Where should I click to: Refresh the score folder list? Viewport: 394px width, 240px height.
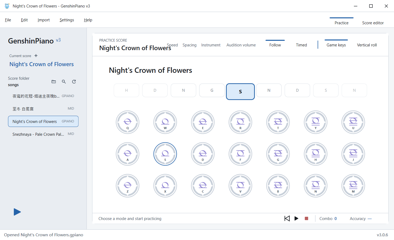click(x=74, y=82)
